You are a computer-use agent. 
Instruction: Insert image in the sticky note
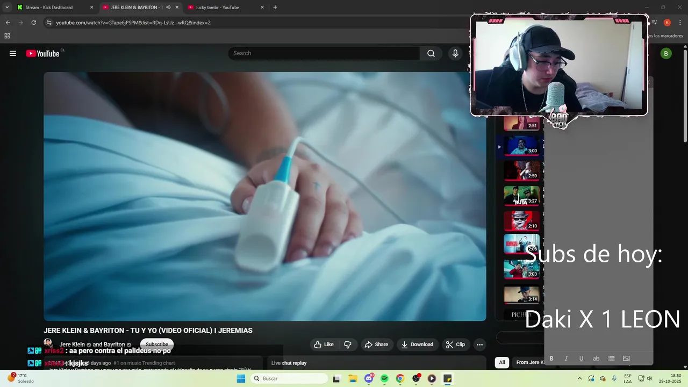point(626,359)
